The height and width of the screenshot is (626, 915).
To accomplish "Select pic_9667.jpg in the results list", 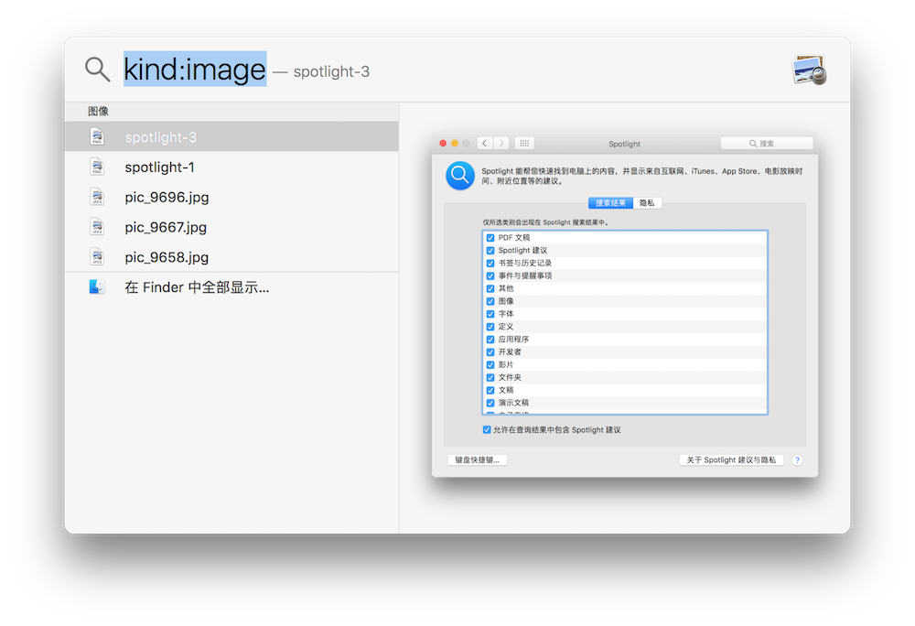I will click(165, 227).
